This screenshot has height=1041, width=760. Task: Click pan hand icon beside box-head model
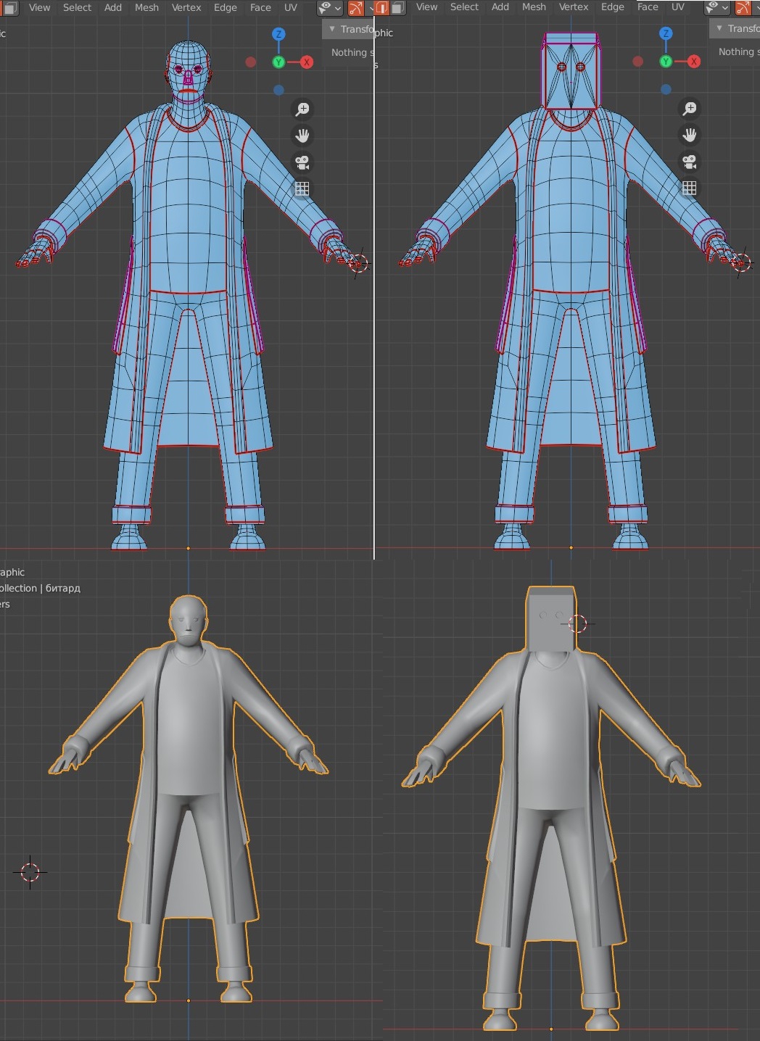coord(690,135)
